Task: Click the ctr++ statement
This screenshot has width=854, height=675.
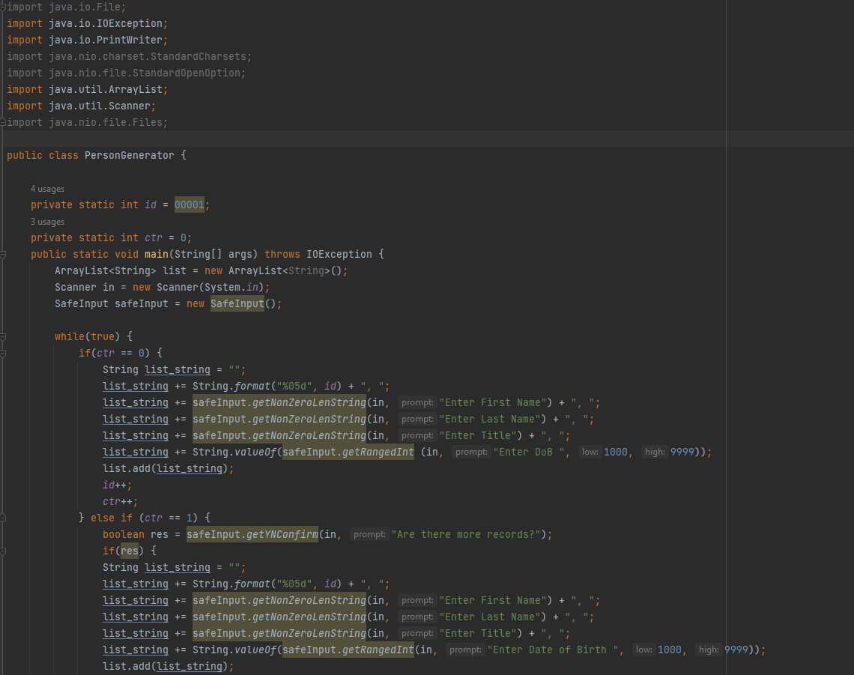Action: (120, 501)
